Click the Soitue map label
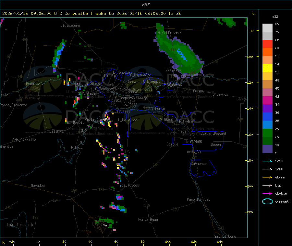This screenshot has width=292, height=246. 172,144
